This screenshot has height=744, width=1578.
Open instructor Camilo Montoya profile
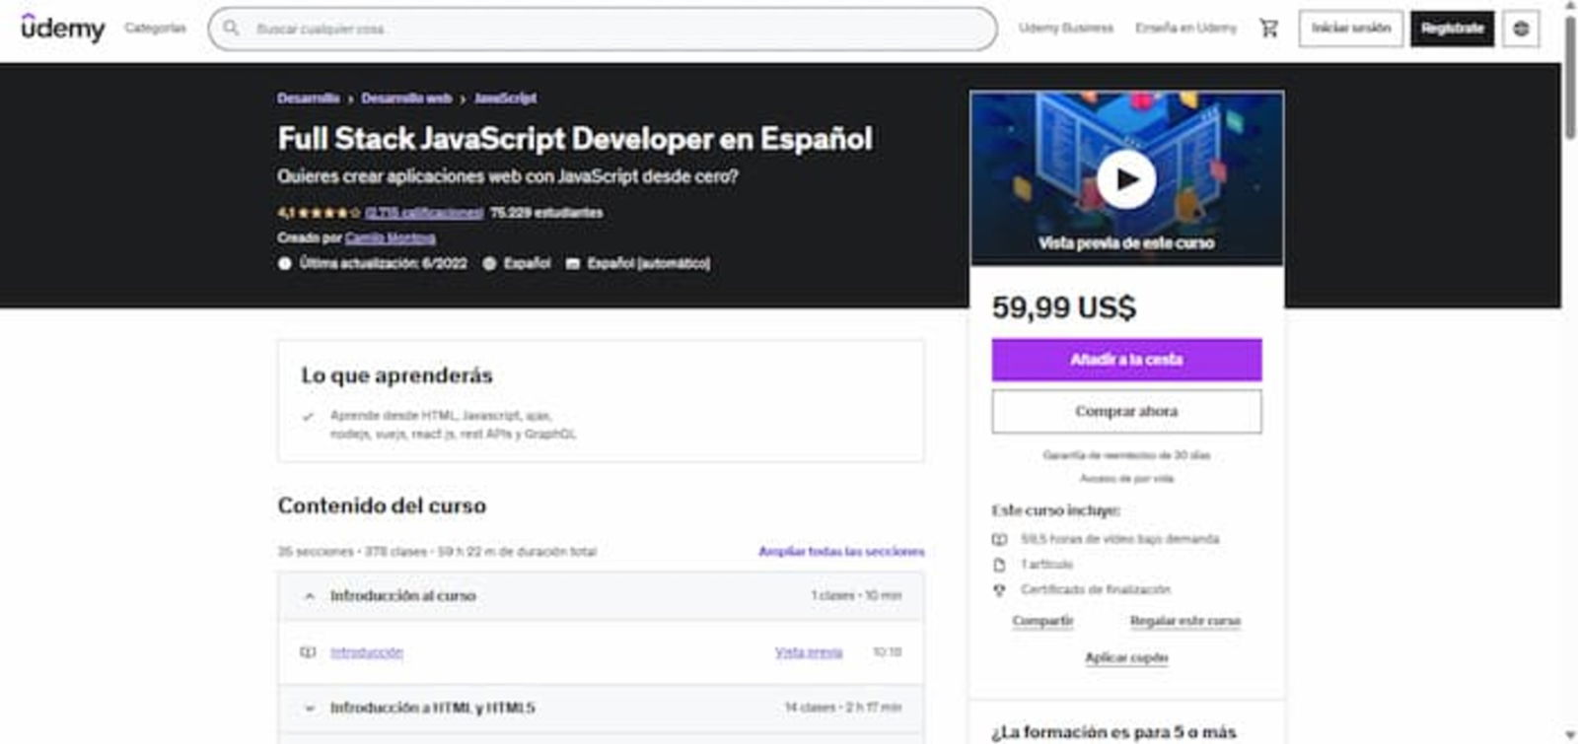click(x=391, y=238)
